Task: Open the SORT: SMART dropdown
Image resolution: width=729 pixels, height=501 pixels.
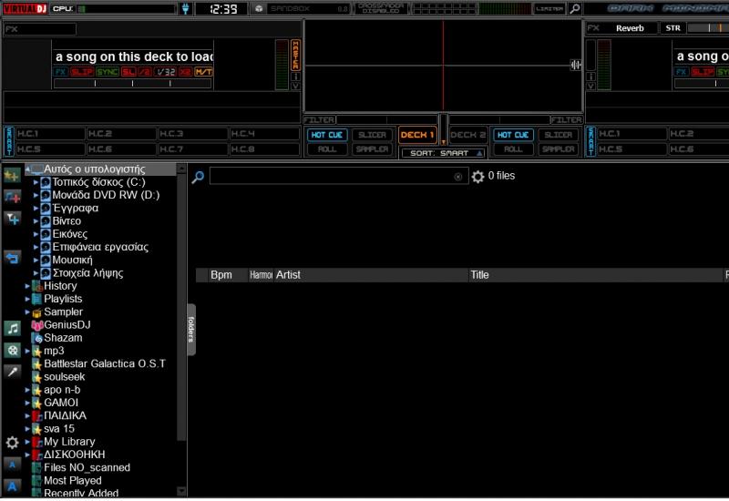Action: tap(443, 153)
